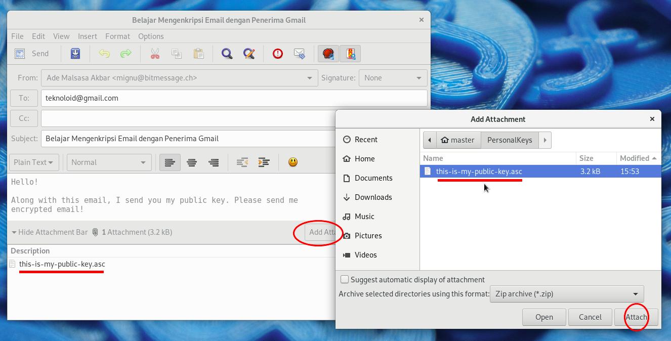Open the Plain Text mode dropdown
This screenshot has width=671, height=341.
pyautogui.click(x=34, y=162)
